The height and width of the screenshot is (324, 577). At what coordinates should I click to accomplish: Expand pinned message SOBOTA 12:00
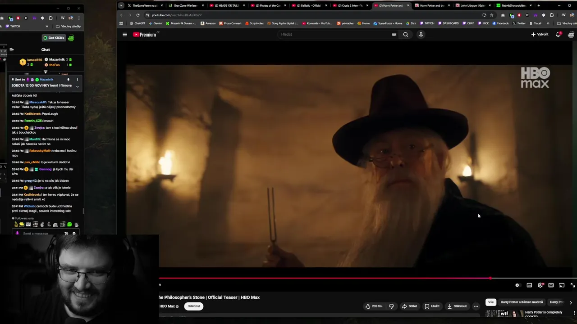[77, 86]
